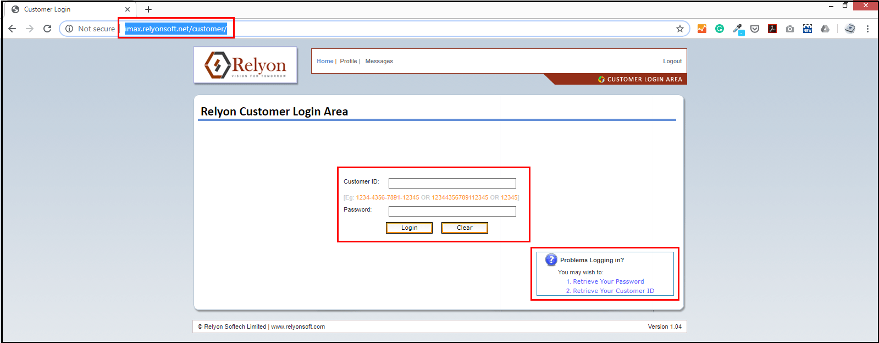Select the Customer Login browser tab
879x343 pixels.
(x=69, y=9)
